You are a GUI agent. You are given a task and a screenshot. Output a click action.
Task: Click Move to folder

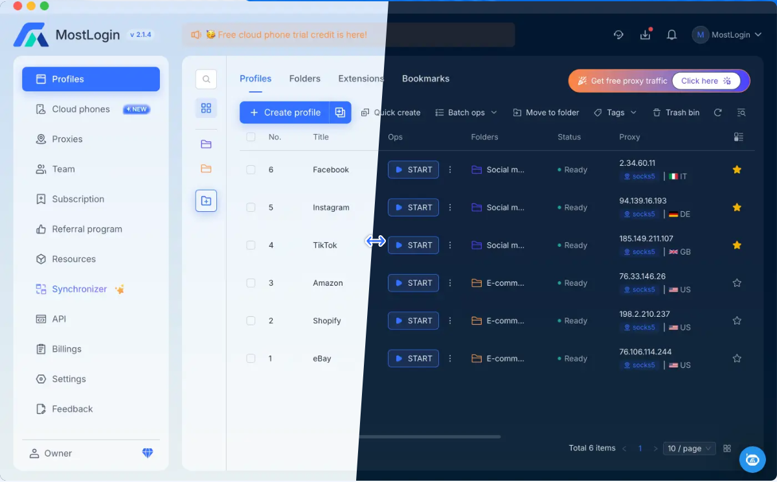(x=546, y=113)
